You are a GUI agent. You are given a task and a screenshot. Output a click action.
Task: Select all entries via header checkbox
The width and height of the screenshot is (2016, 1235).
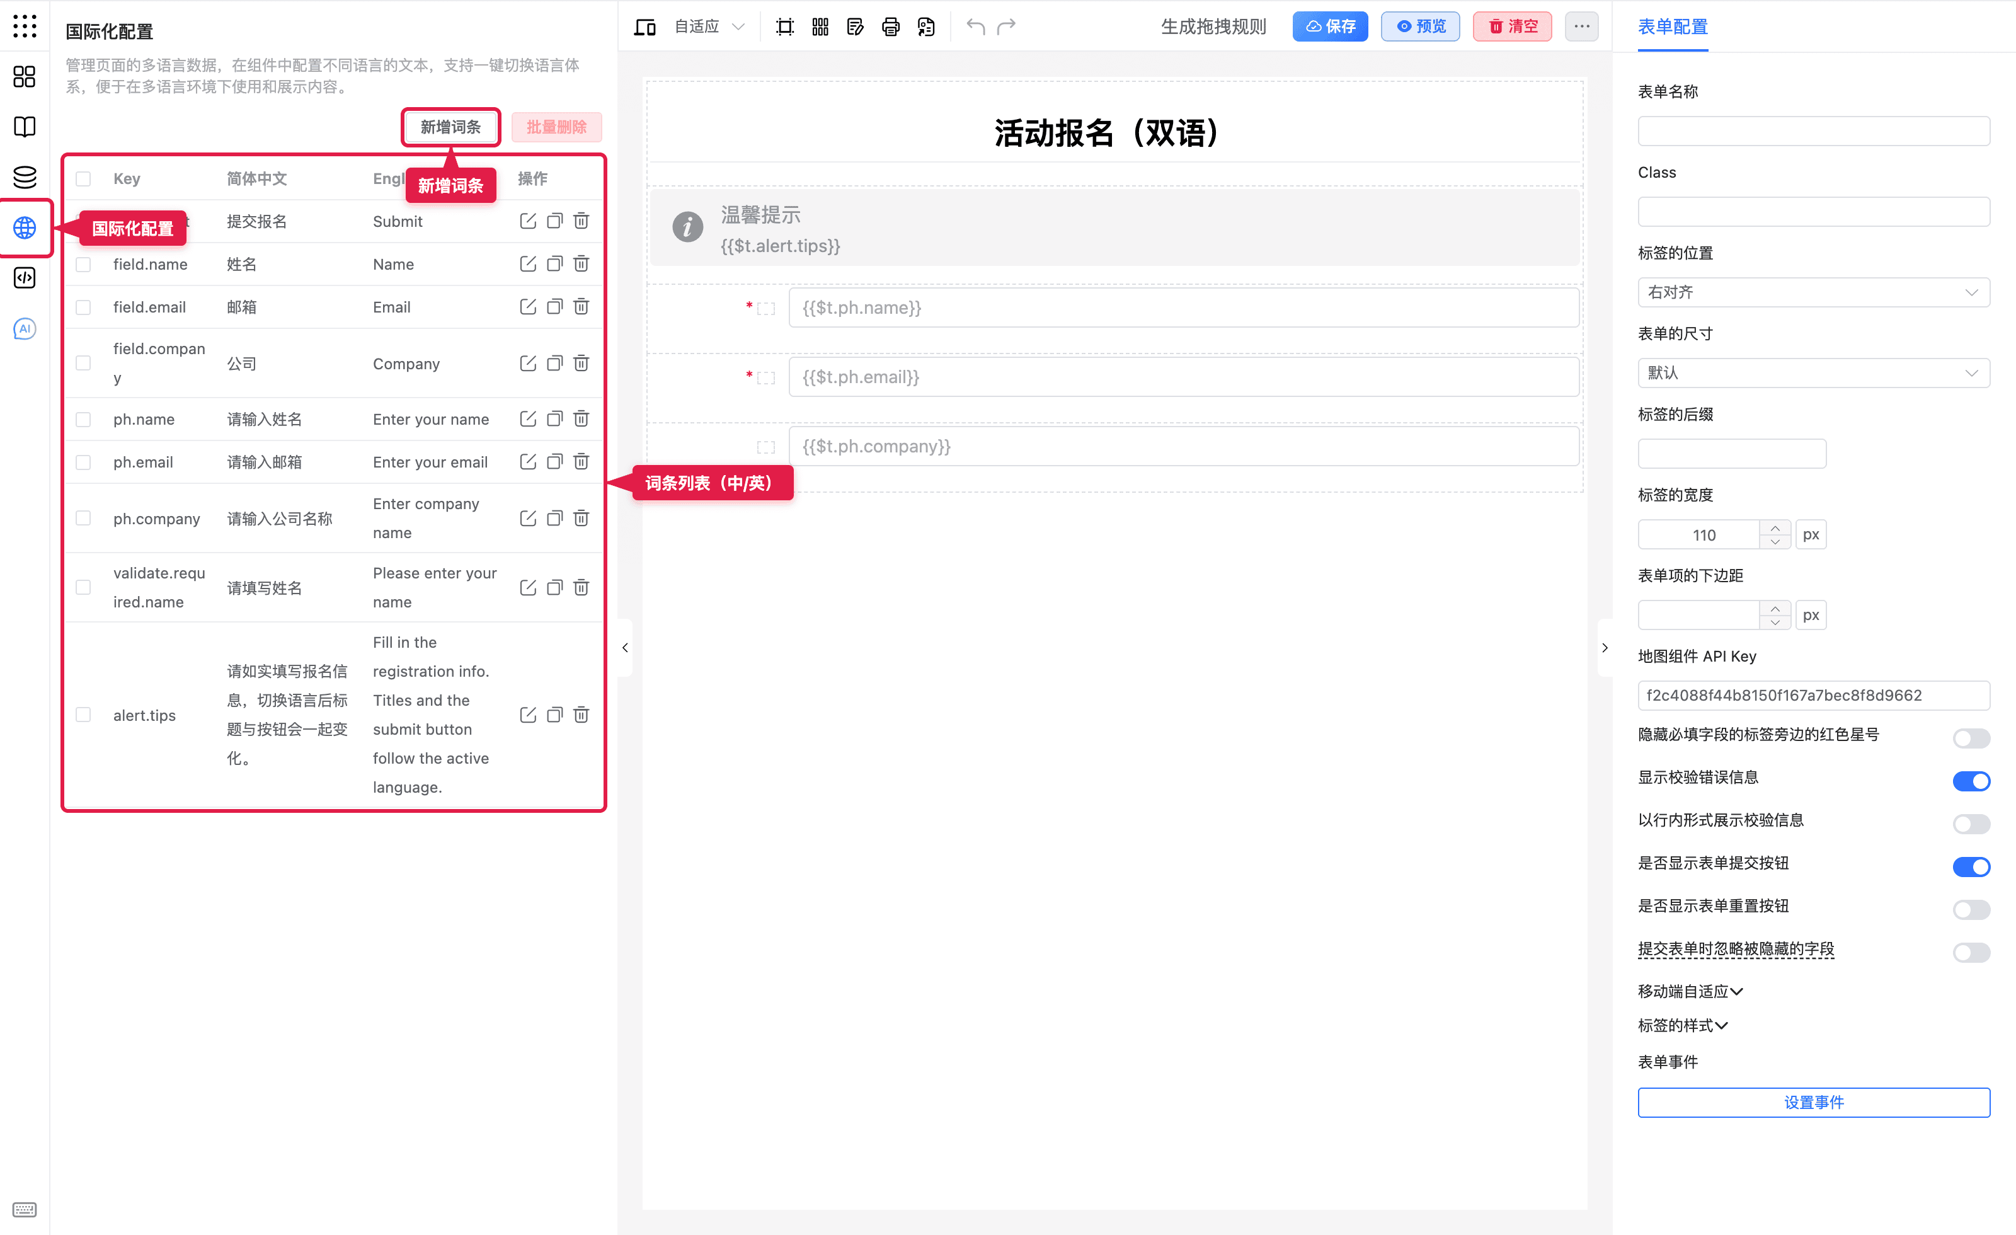point(83,178)
